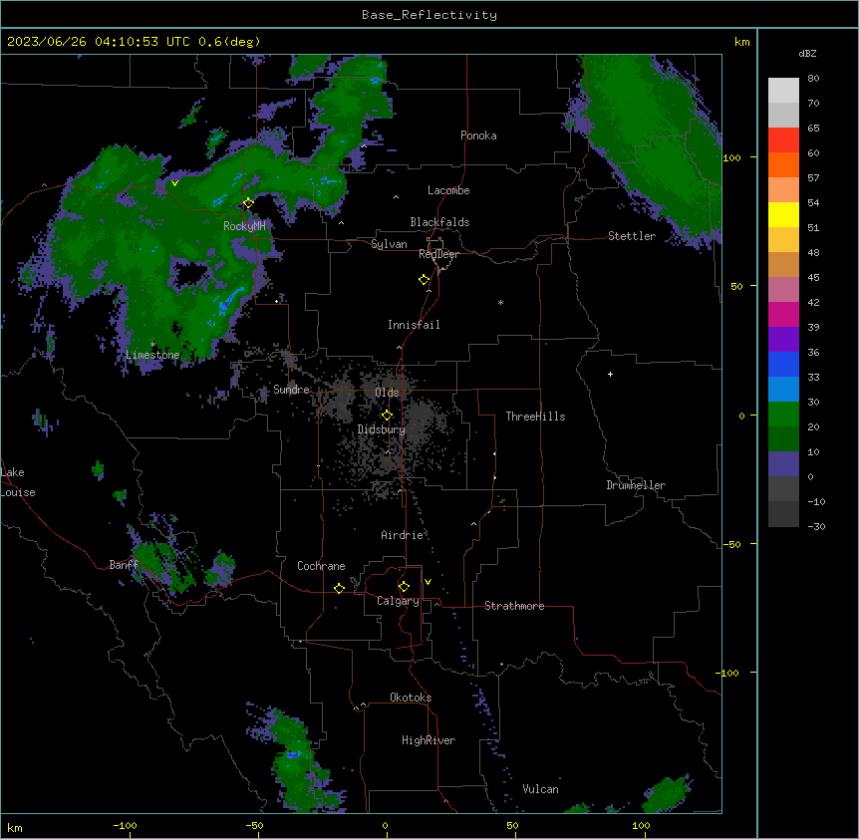This screenshot has height=839, width=859.
Task: Click the RedDeer city label
Action: tap(438, 254)
